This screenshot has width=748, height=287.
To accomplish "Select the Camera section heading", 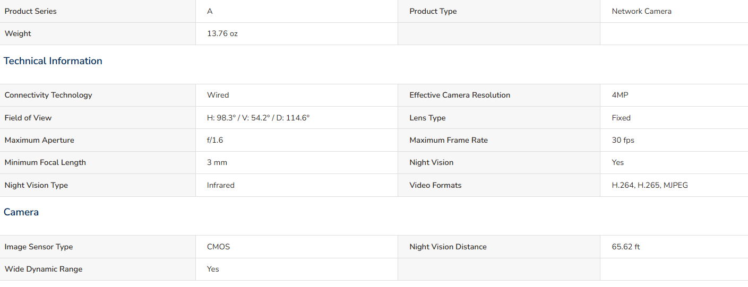I will pos(21,212).
